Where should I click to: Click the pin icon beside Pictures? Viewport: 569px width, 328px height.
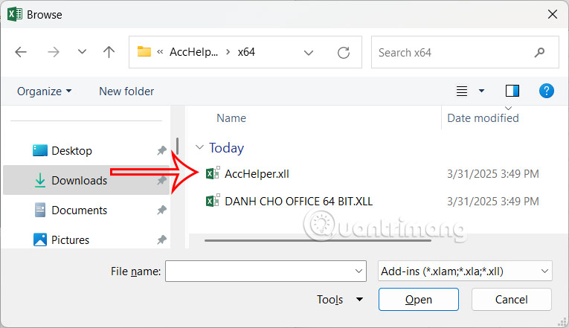pyautogui.click(x=161, y=239)
